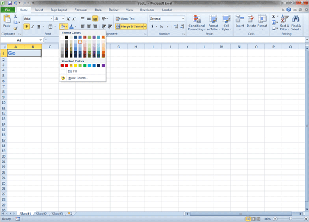309x222 pixels.
Task: Open the Merge & Center dropdown arrow
Action: [145, 26]
